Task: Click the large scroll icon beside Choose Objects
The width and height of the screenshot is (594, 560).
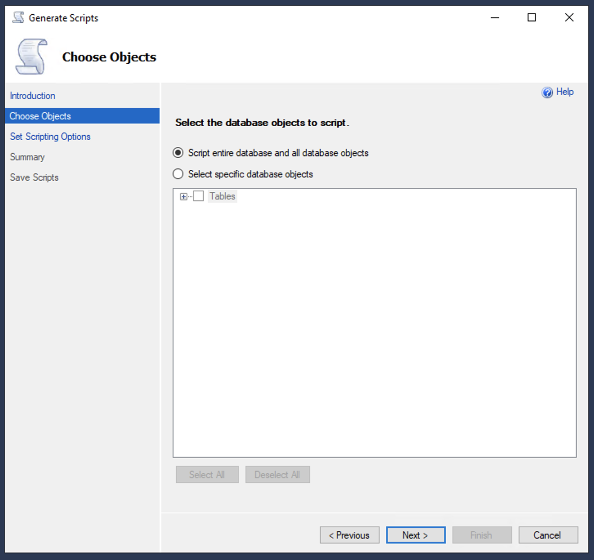Action: pyautogui.click(x=32, y=57)
